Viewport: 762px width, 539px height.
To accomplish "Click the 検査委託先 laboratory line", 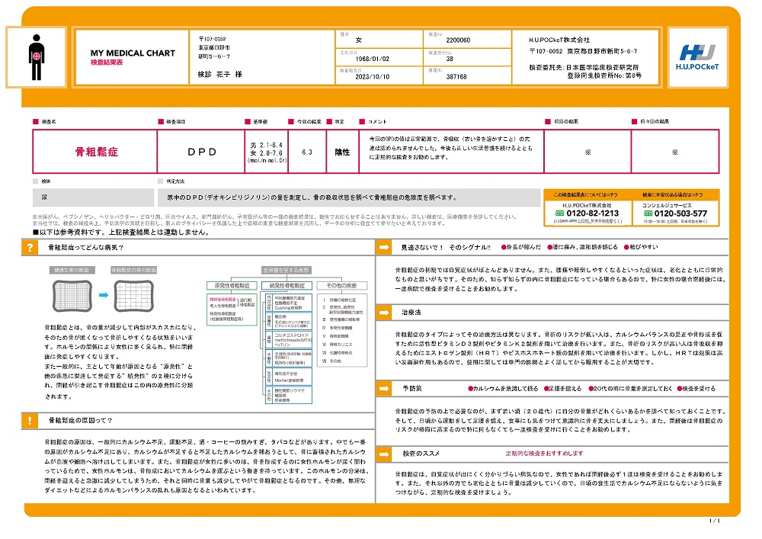I will point(584,68).
